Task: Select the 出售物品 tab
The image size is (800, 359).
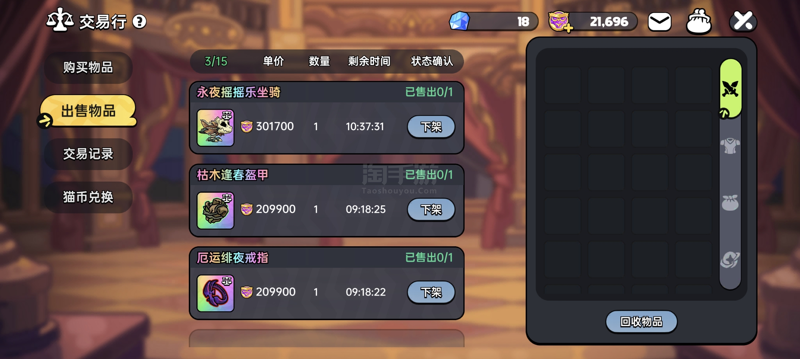Action: (88, 111)
